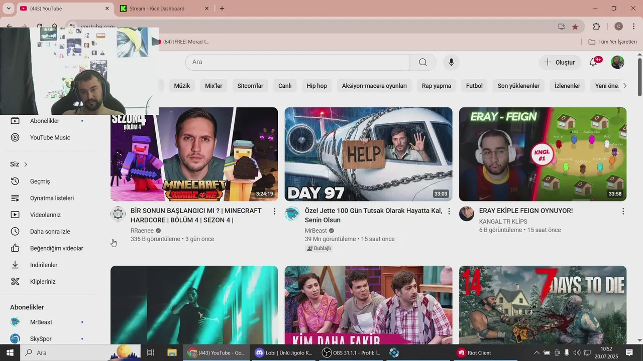Select the Son yüklenenler chip
Viewport: 643px width, 361px height.
coord(518,86)
